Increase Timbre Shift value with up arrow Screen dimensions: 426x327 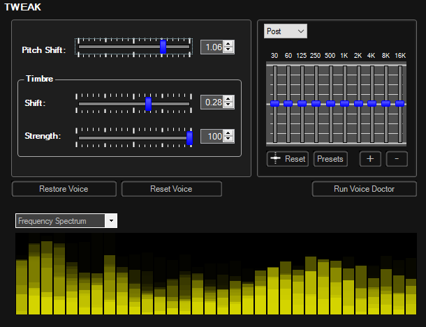[228, 99]
